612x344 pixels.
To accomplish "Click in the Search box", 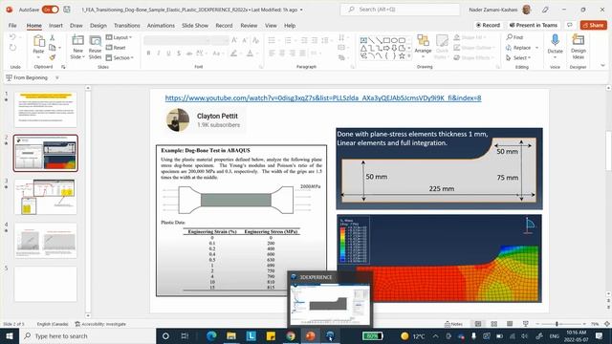I will 400,10.
